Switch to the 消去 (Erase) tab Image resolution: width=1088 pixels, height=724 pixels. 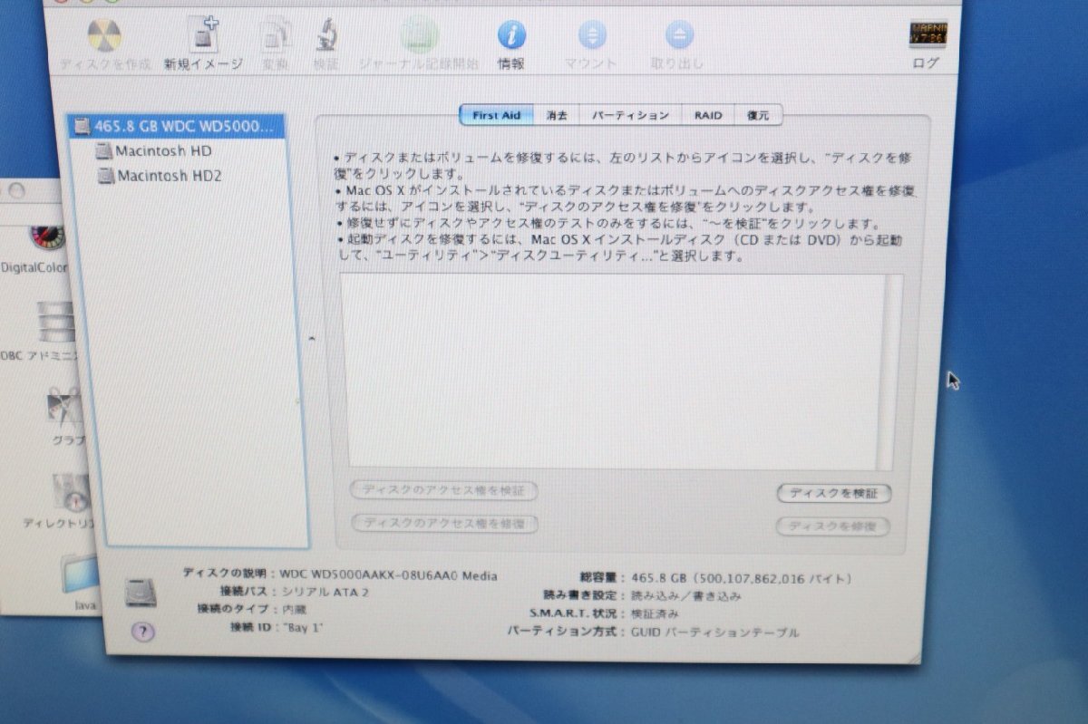(557, 116)
